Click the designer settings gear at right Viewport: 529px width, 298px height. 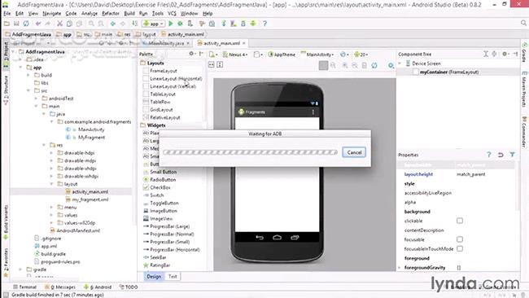point(391,65)
